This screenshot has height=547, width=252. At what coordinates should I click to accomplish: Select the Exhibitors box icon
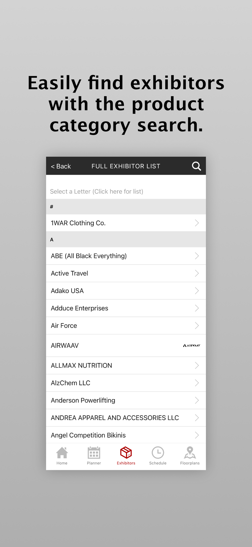click(126, 453)
